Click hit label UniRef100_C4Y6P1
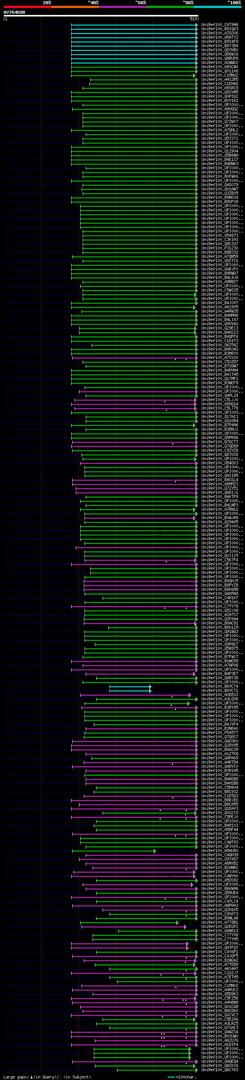The height and width of the screenshot is (1080, 245). tap(220, 952)
